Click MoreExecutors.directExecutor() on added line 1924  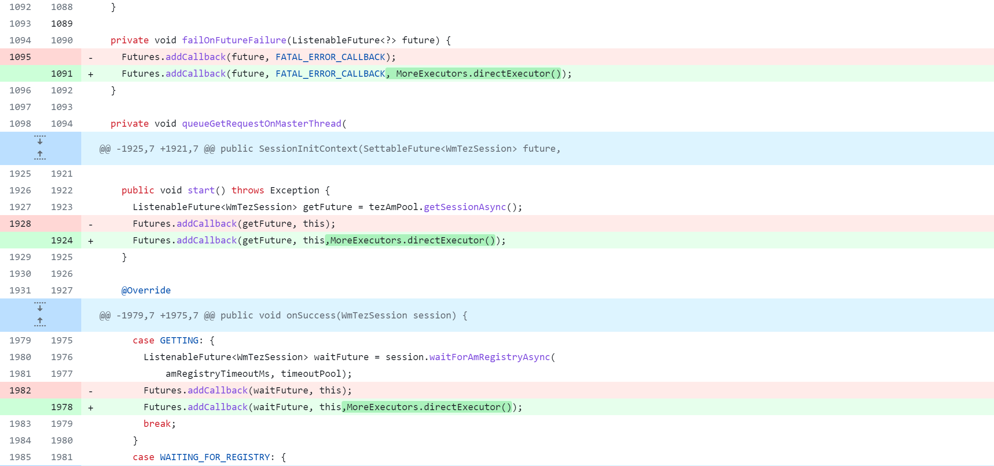(412, 240)
